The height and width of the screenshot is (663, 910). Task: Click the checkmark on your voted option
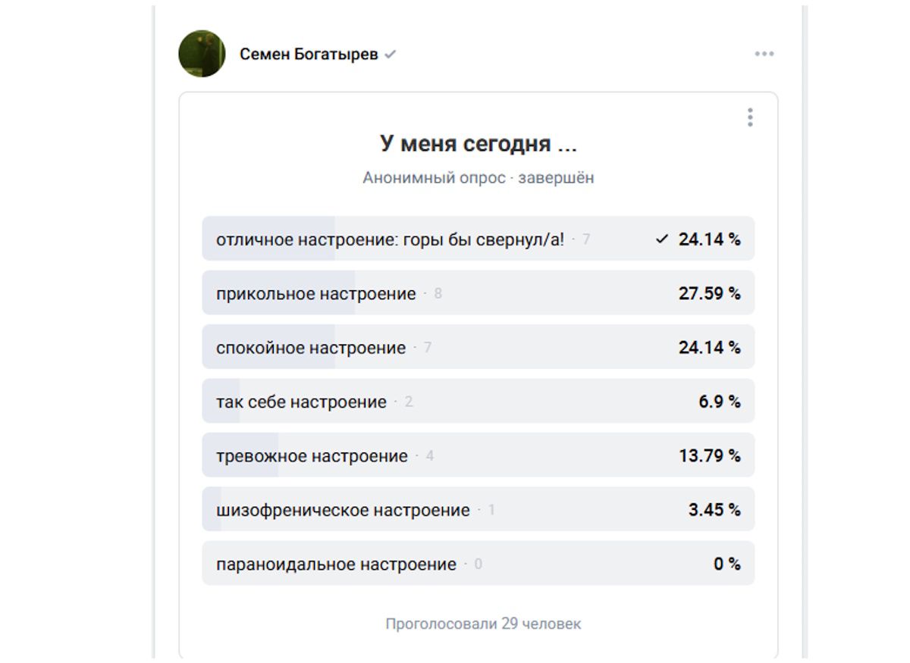click(x=663, y=239)
